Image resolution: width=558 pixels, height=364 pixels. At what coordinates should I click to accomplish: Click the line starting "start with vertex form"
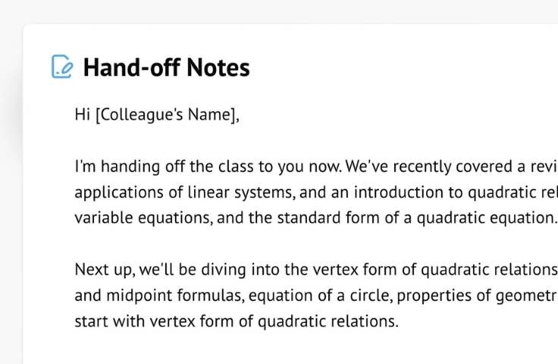pyautogui.click(x=236, y=322)
